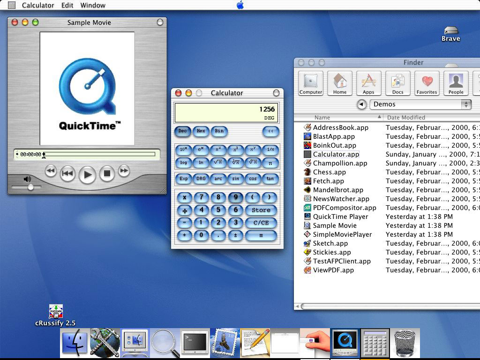Open the Computer view in Finder toolbar
This screenshot has width=480, height=360.
pos(311,83)
